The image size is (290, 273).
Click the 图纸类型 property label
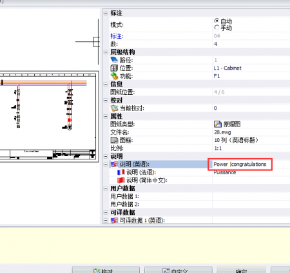click(x=122, y=124)
